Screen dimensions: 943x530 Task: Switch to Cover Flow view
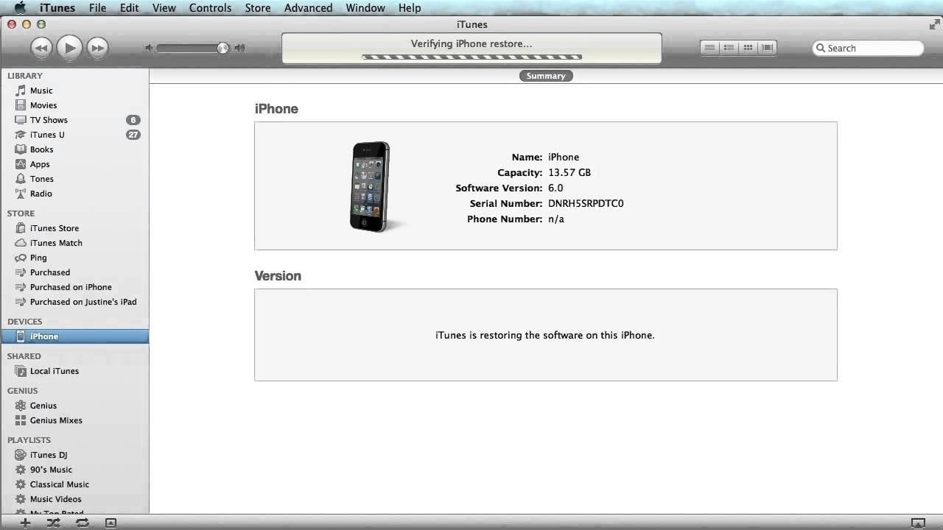click(x=767, y=48)
